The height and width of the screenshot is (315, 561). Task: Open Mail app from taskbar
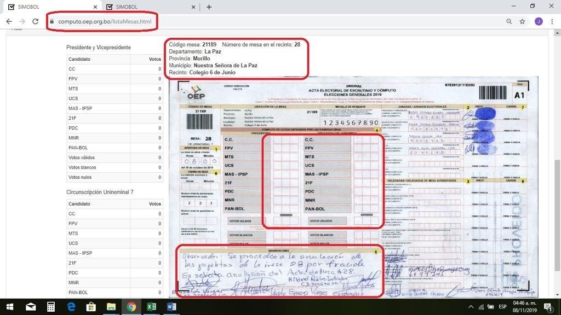coord(31,307)
